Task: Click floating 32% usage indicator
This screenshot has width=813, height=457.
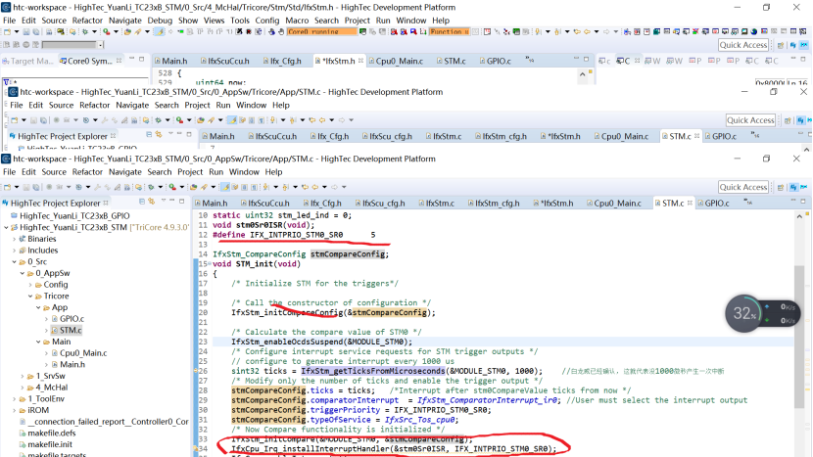Action: pos(744,313)
